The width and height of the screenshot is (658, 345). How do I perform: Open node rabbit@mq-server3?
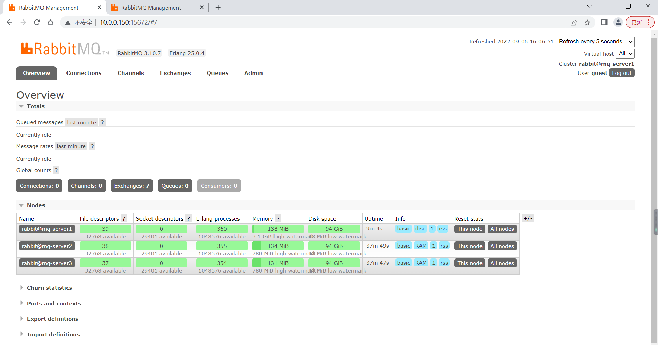point(47,263)
